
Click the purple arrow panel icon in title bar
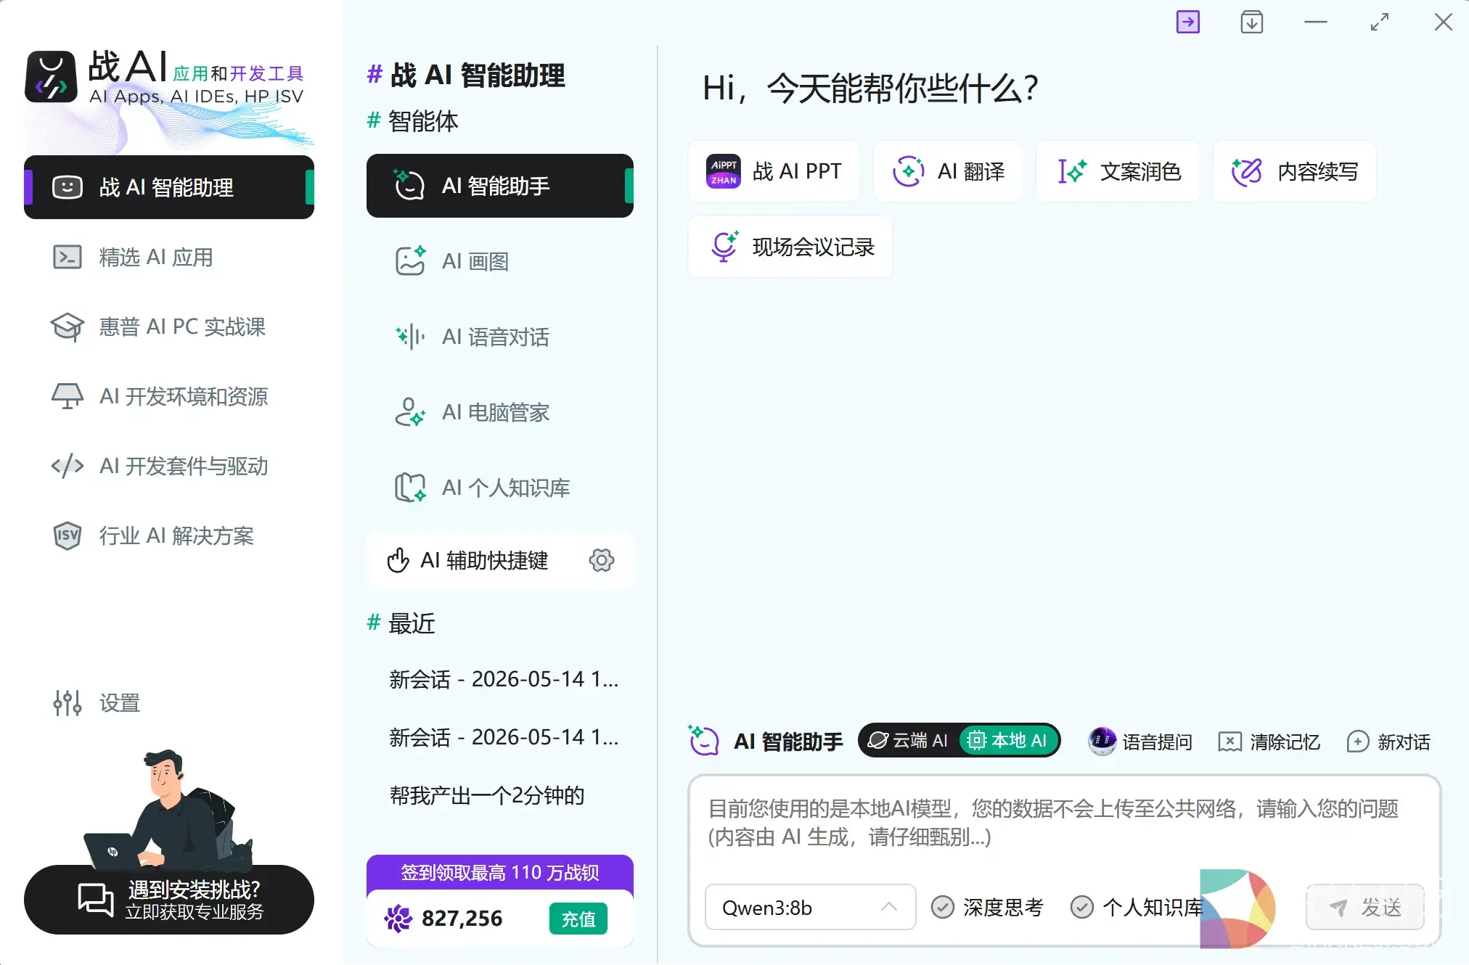(x=1187, y=22)
